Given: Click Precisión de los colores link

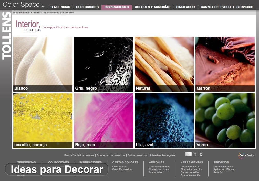Looking at the screenshot, I should (x=79, y=155).
